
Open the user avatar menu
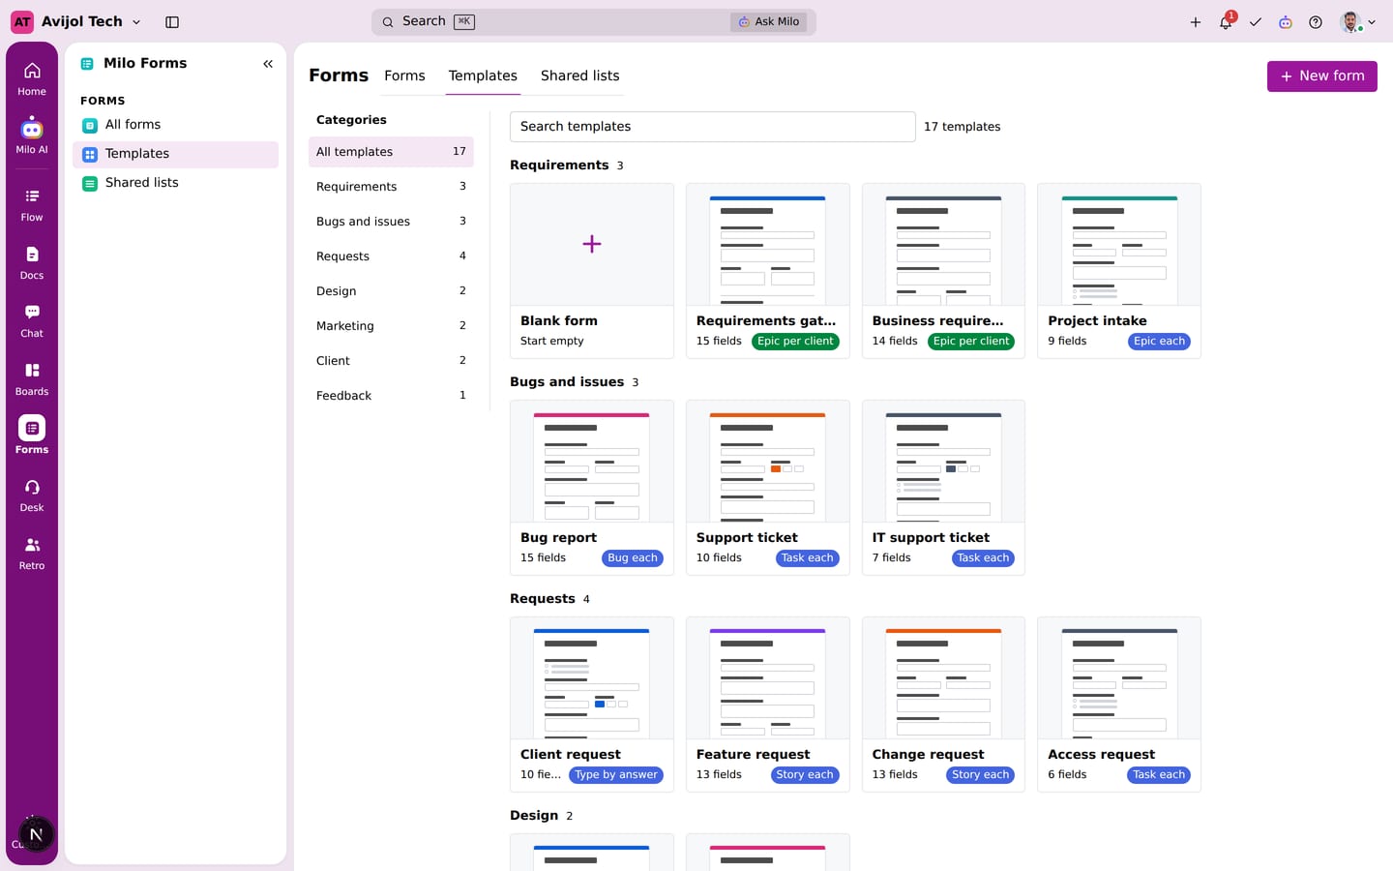click(1358, 21)
